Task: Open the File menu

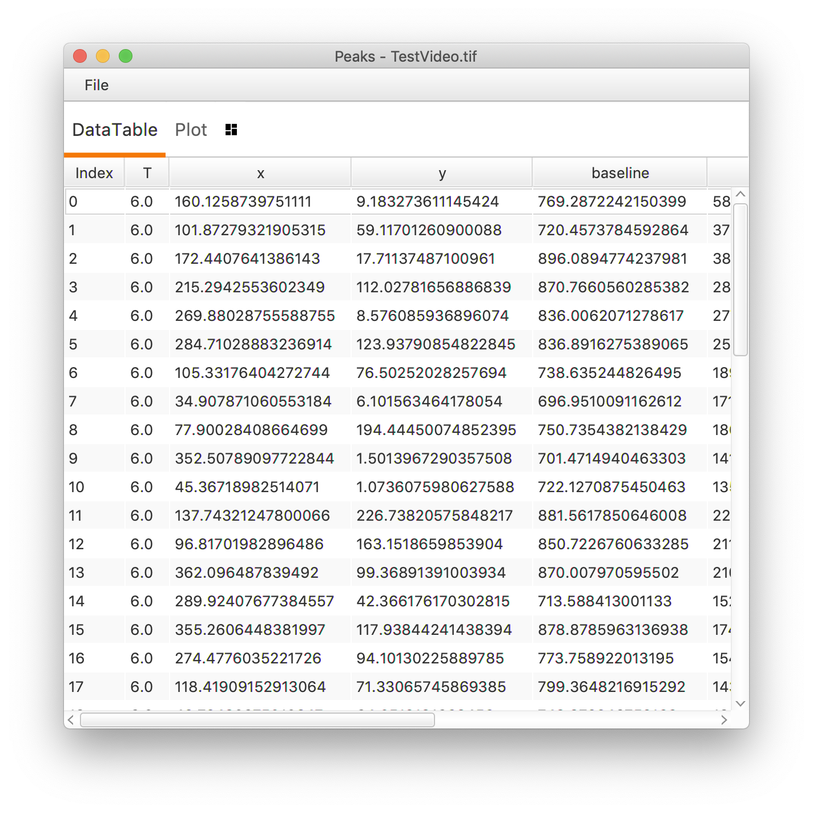Action: coord(96,85)
